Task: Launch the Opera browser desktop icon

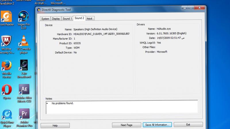Action: click(x=7, y=92)
